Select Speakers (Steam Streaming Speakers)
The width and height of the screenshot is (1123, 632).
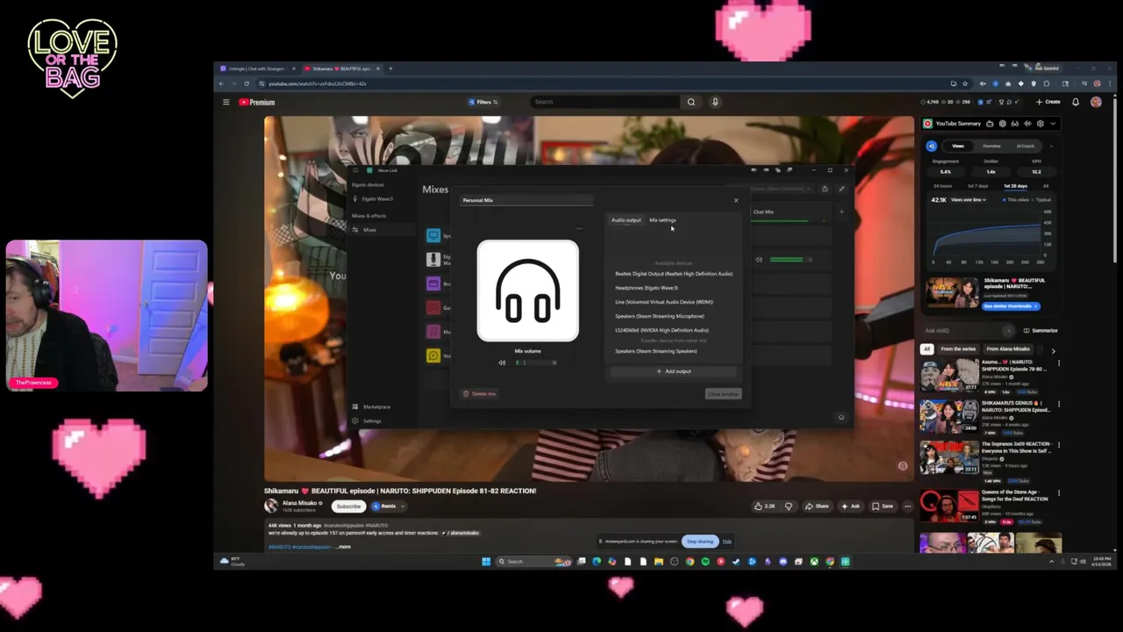point(656,351)
